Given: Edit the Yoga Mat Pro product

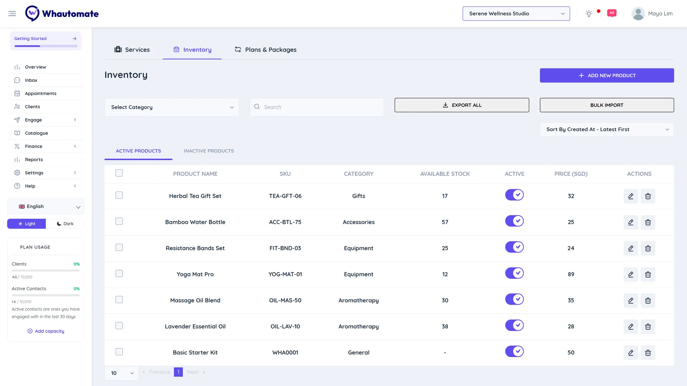Looking at the screenshot, I should [631, 274].
